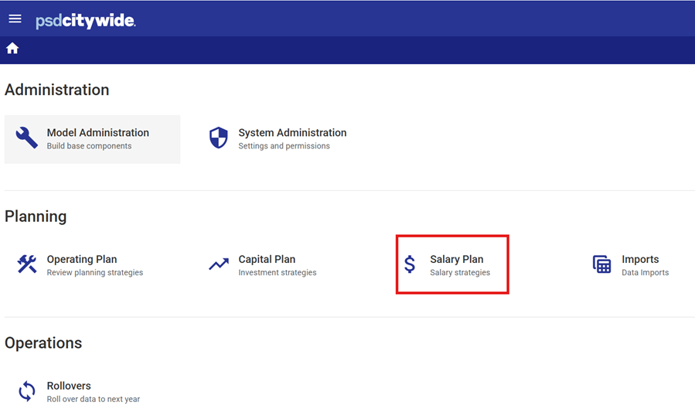The width and height of the screenshot is (695, 416).
Task: Click the calculator Imports icon
Action: 602,264
